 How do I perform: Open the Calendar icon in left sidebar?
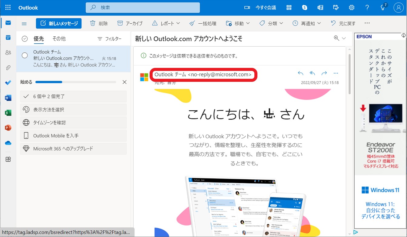[x=8, y=38]
